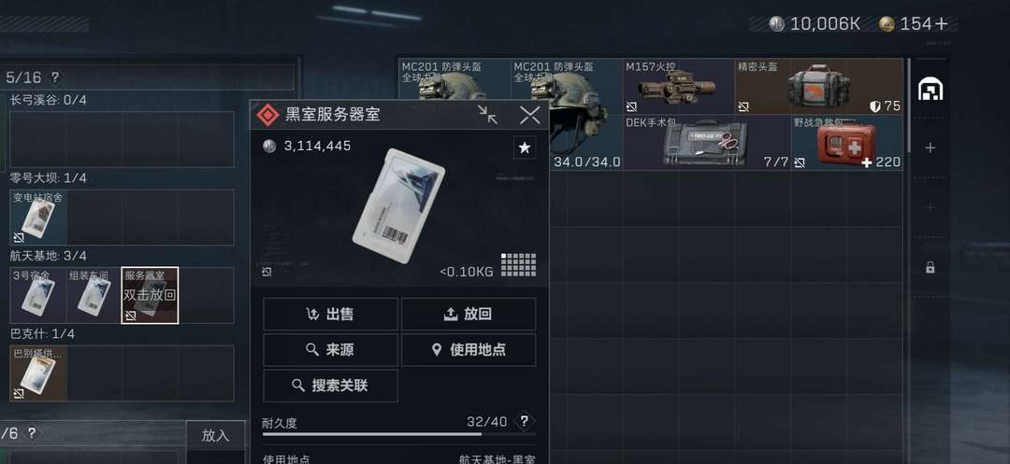
Task: Click the M157火控 scope item
Action: pos(679,87)
